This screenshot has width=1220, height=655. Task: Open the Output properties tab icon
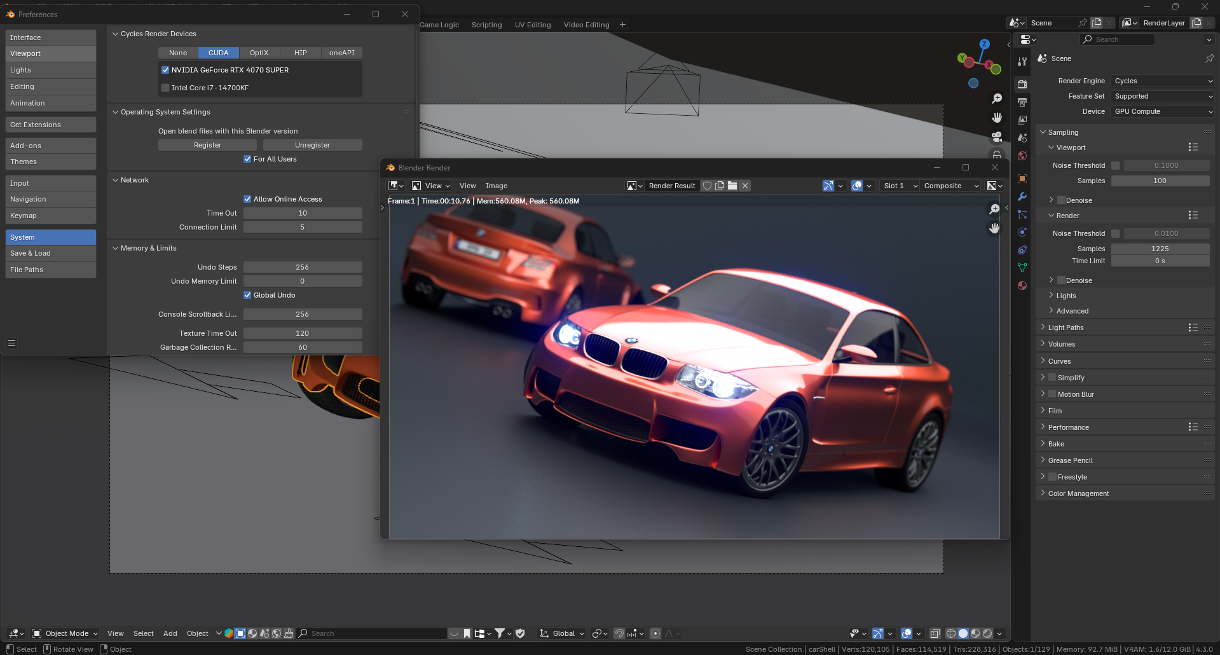tap(1022, 102)
